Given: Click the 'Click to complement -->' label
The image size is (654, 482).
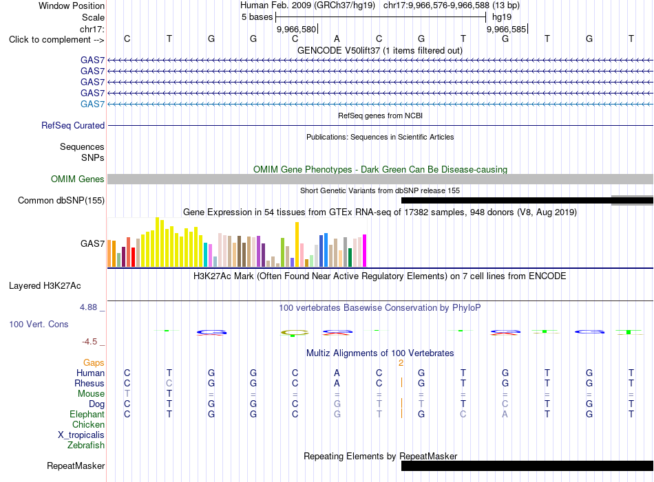Looking at the screenshot, I should pos(56,40).
